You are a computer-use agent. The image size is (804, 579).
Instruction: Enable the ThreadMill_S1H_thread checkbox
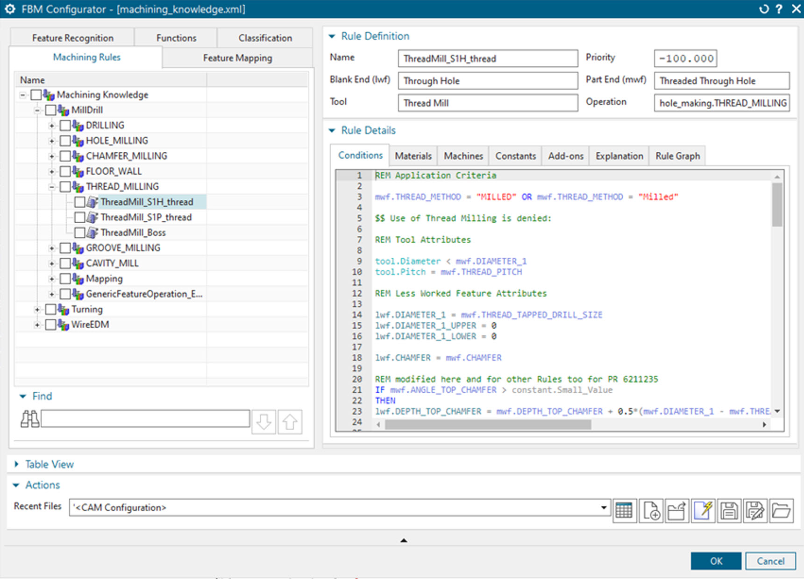pyautogui.click(x=79, y=202)
